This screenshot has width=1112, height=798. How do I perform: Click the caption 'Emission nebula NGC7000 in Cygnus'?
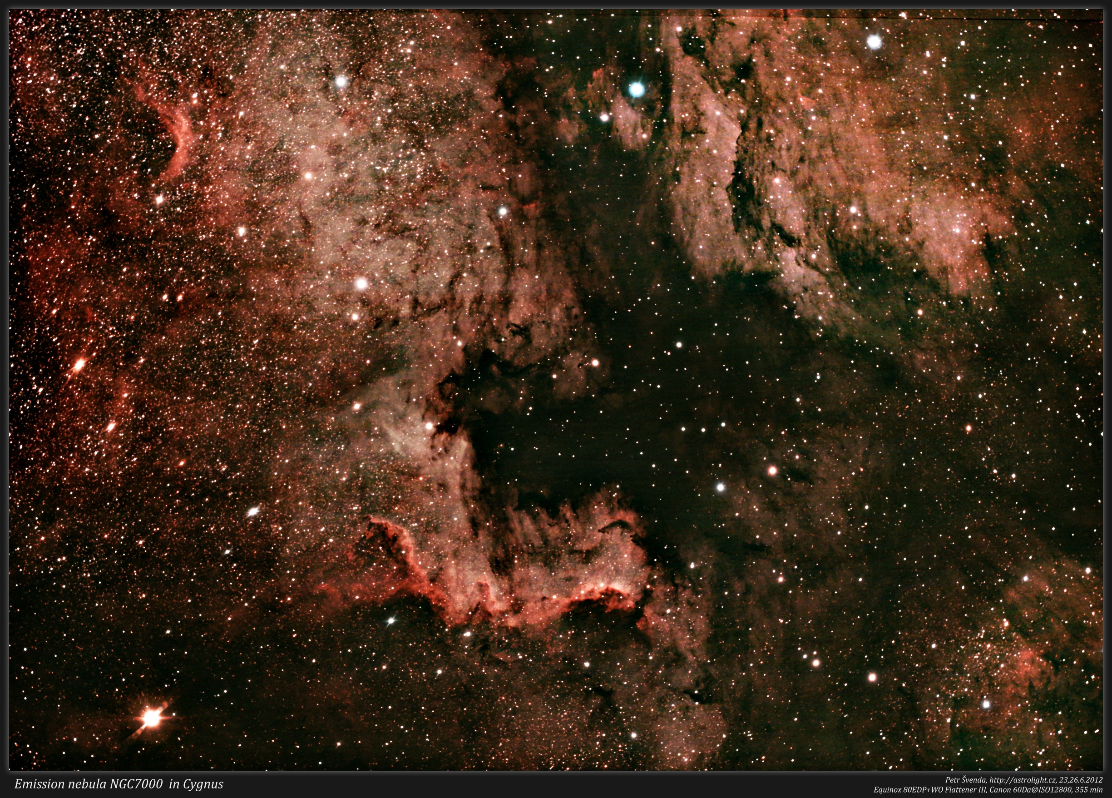[x=119, y=784]
